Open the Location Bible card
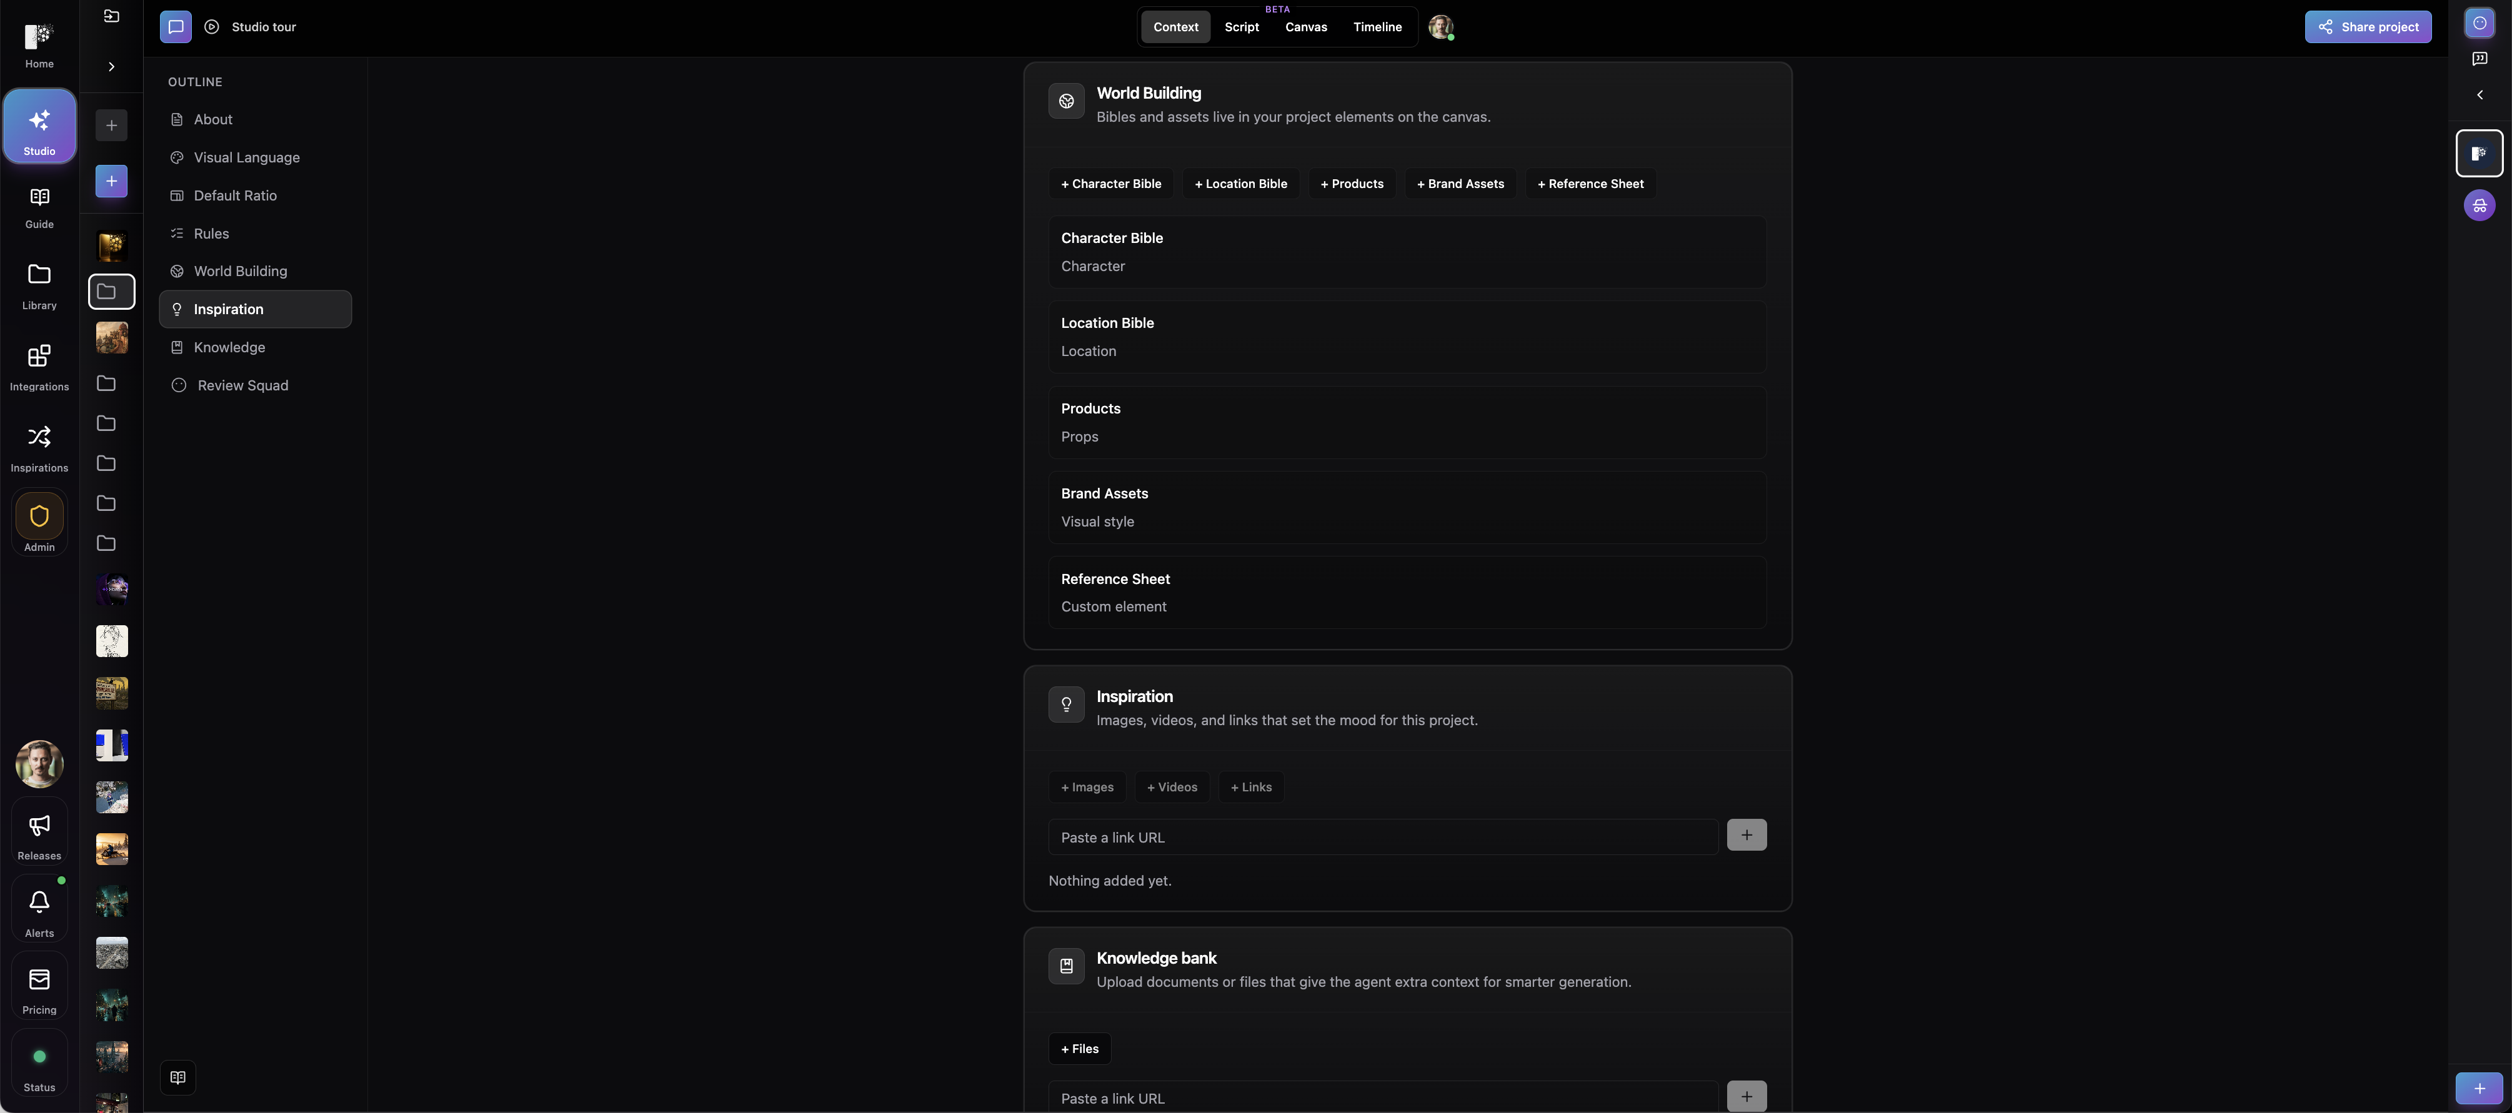Viewport: 2512px width, 1113px height. pos(1407,337)
